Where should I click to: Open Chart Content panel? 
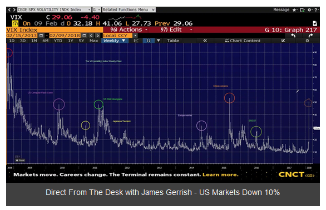point(243,41)
